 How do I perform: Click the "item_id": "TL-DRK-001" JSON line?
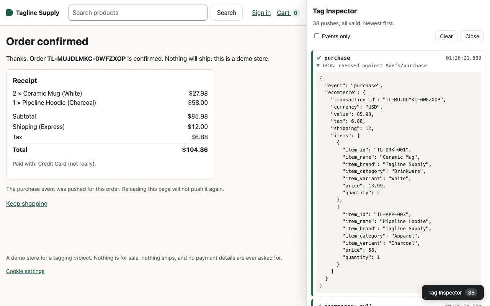point(377,150)
